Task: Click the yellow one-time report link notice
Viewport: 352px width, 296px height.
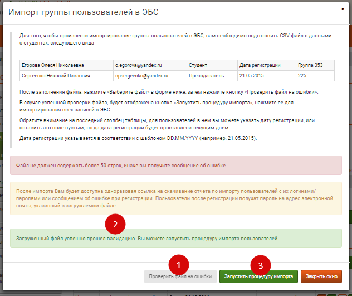Action: click(x=176, y=198)
